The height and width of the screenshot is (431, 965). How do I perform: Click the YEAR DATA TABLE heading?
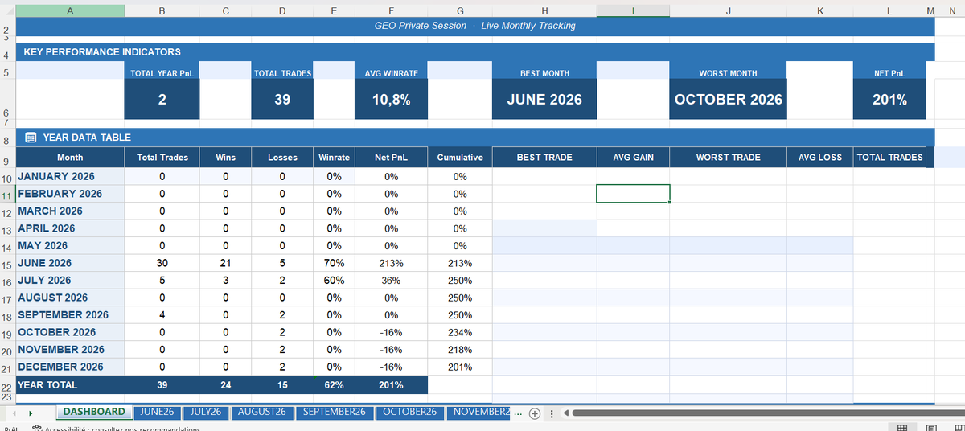coord(87,138)
